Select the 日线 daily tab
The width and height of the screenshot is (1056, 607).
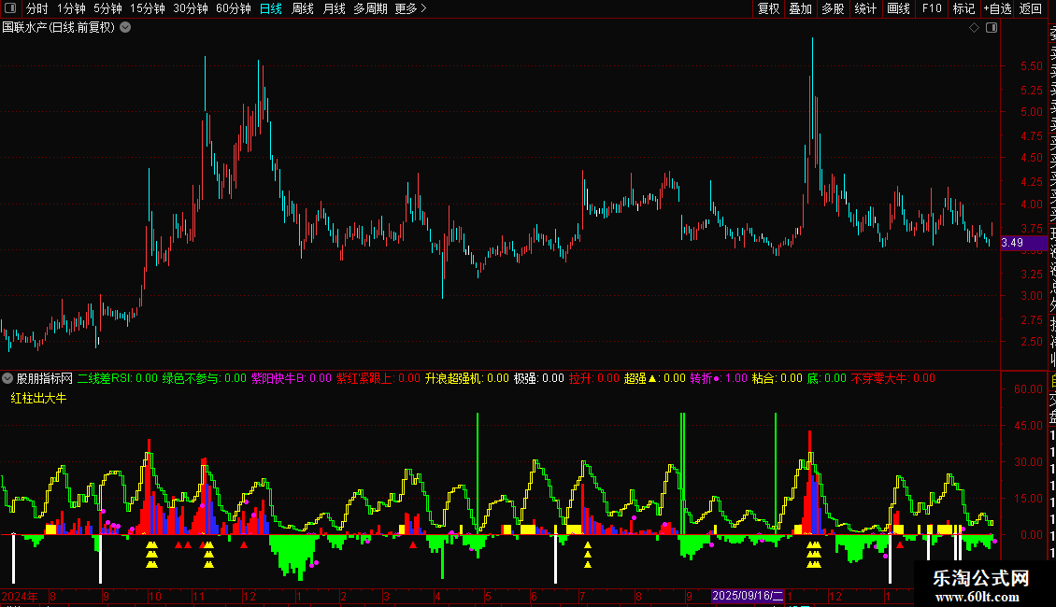271,8
